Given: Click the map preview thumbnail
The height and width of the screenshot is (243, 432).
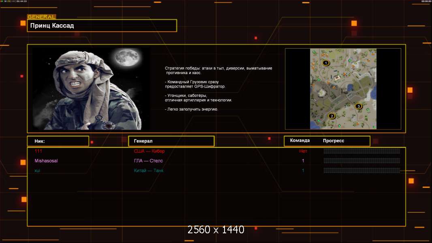Looking at the screenshot, I should [x=343, y=89].
